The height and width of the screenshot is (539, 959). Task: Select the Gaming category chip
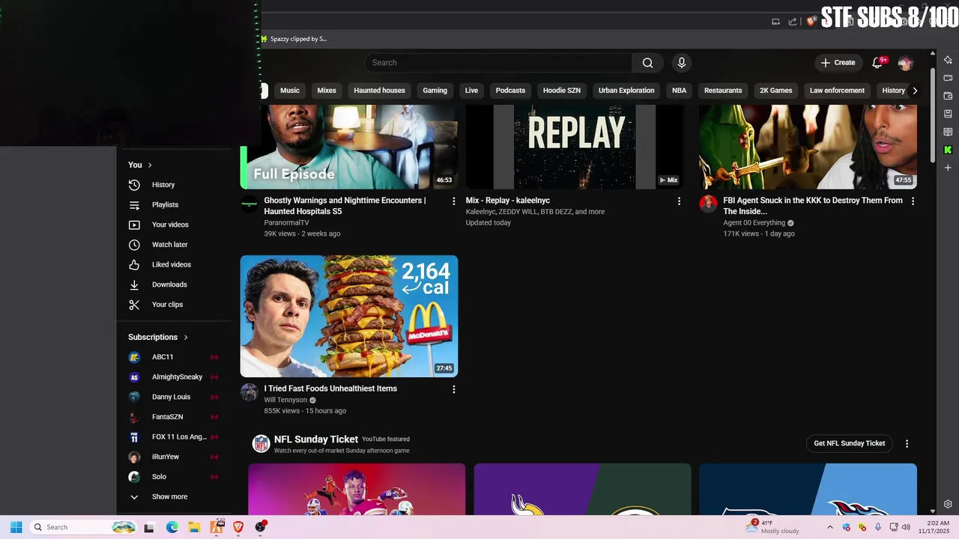435,91
